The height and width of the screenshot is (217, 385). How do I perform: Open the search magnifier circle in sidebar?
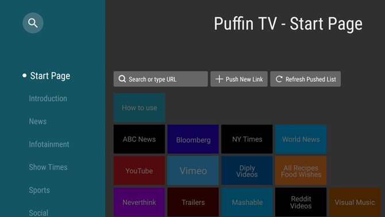(33, 23)
